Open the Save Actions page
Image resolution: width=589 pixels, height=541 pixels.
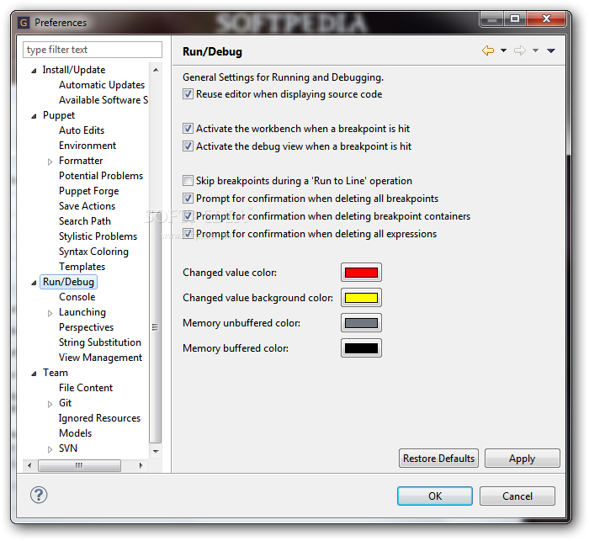coord(88,206)
